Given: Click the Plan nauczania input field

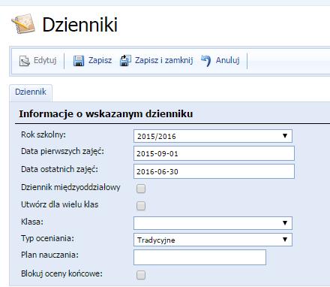Looking at the screenshot, I should (x=199, y=257).
